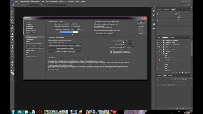The height and width of the screenshot is (114, 203).
Task: Click the play action icon in Операции panel
Action: 179,73
